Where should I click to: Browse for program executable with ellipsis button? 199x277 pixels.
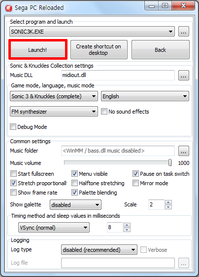click(x=184, y=32)
